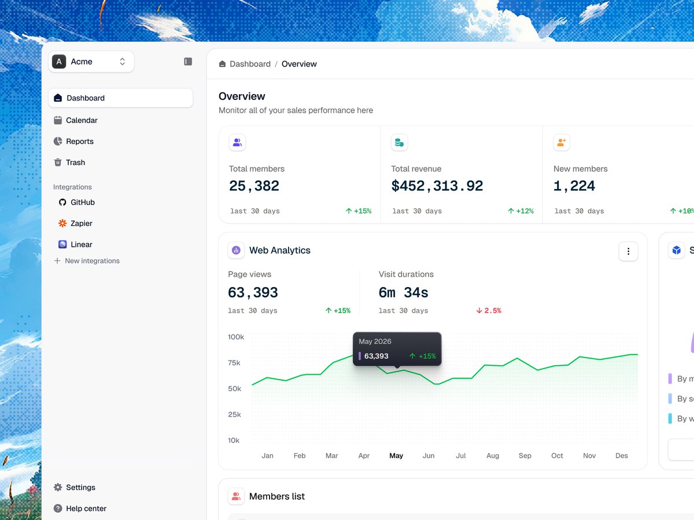
Task: Click the May 2026 tooltip on chart
Action: click(397, 348)
